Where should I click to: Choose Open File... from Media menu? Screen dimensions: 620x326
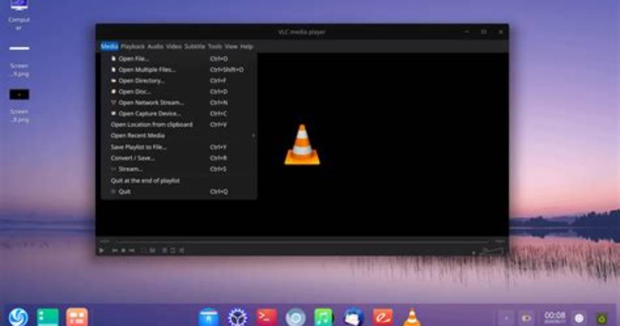179,59
